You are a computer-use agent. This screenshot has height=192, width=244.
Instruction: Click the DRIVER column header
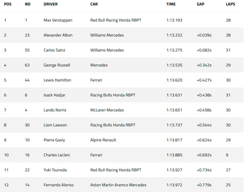(50, 4)
